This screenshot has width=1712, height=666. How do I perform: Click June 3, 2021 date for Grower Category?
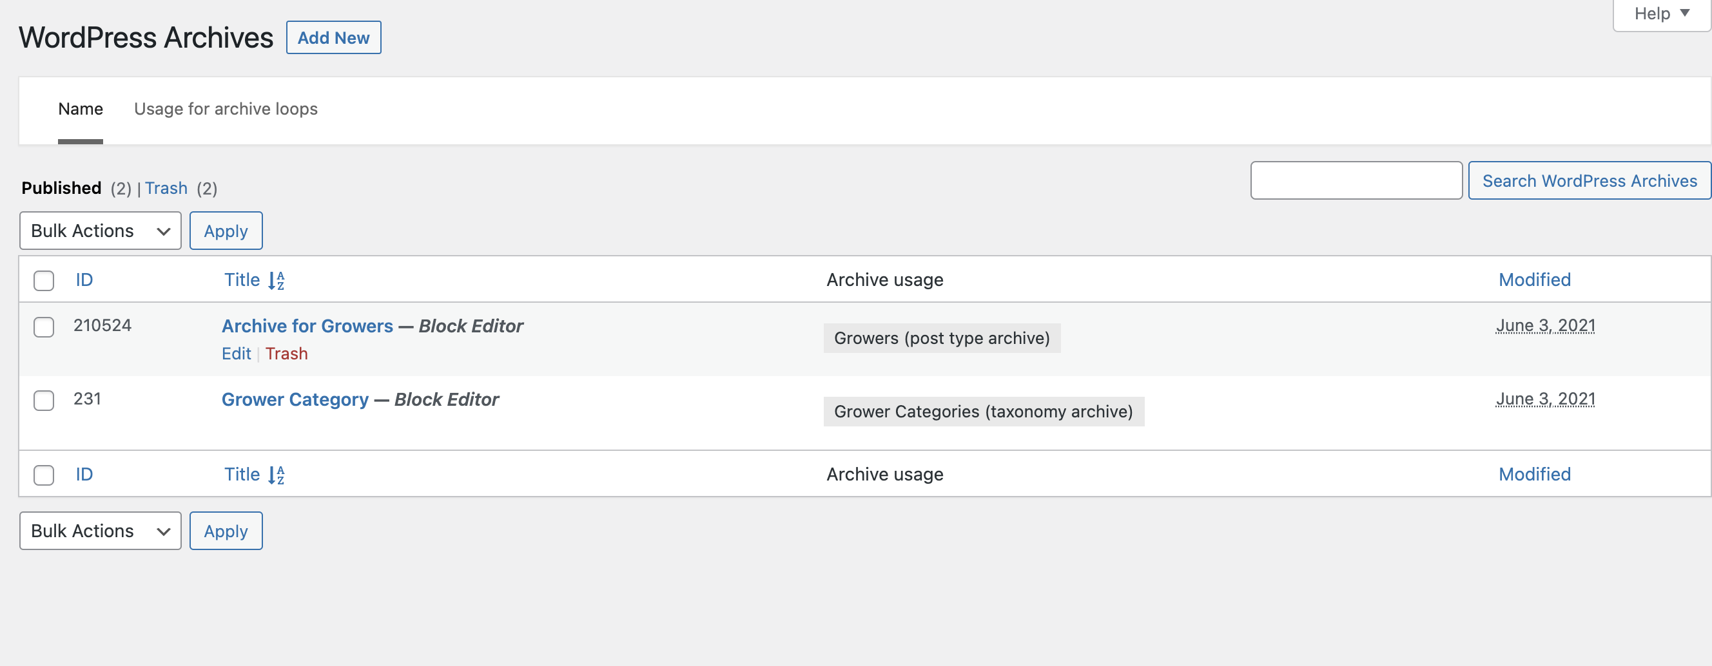click(x=1545, y=400)
